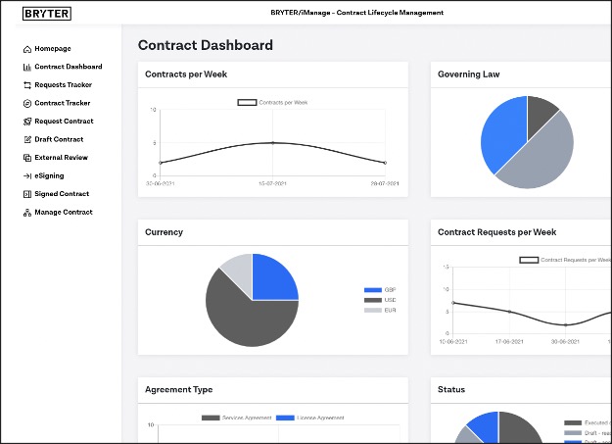
Task: Toggle Contracts per Week legend box
Action: coord(247,102)
